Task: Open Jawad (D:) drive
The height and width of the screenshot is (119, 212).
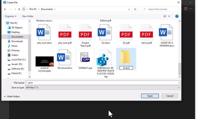Action: [15, 64]
